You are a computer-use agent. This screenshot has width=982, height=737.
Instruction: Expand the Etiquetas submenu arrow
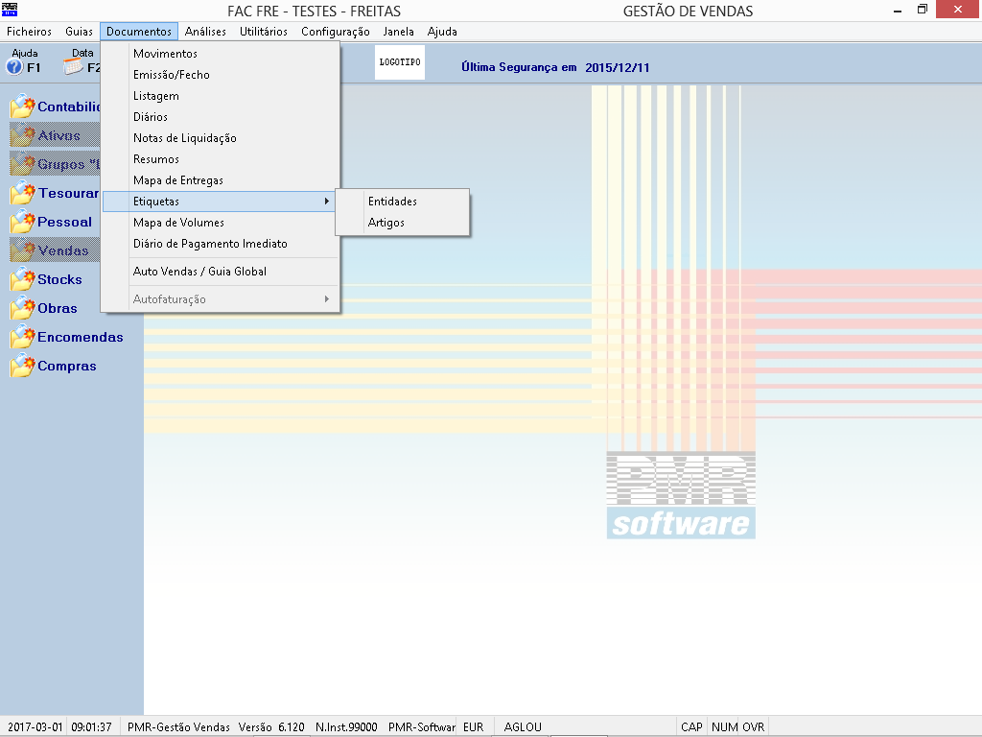click(x=327, y=202)
